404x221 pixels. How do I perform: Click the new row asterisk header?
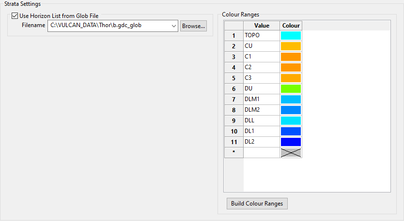[x=233, y=152]
